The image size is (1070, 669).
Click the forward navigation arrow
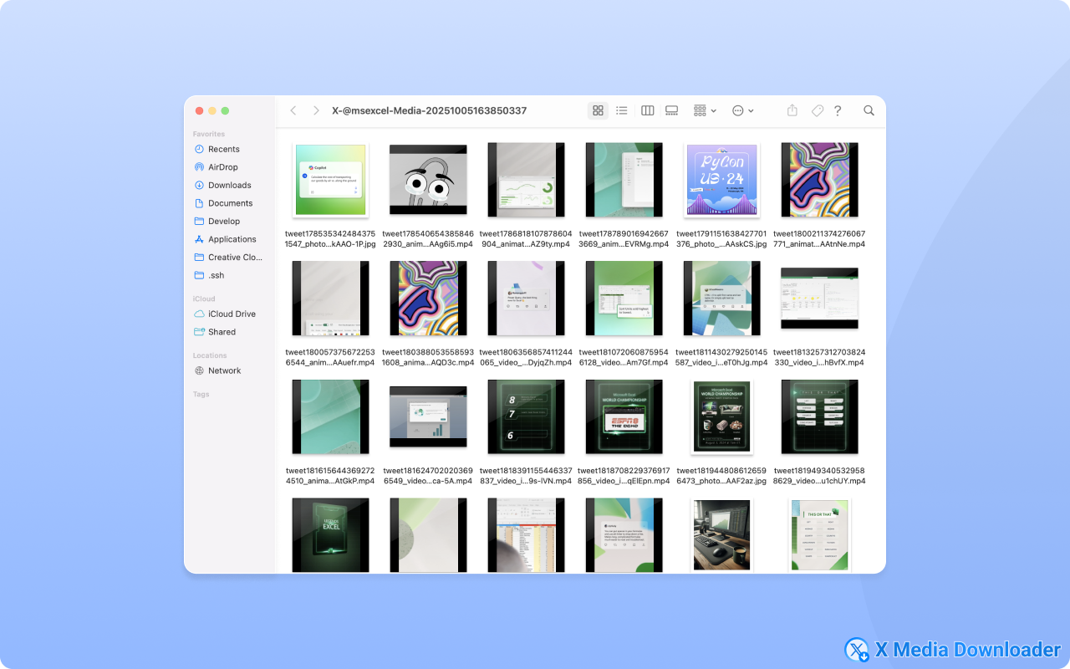click(x=316, y=110)
